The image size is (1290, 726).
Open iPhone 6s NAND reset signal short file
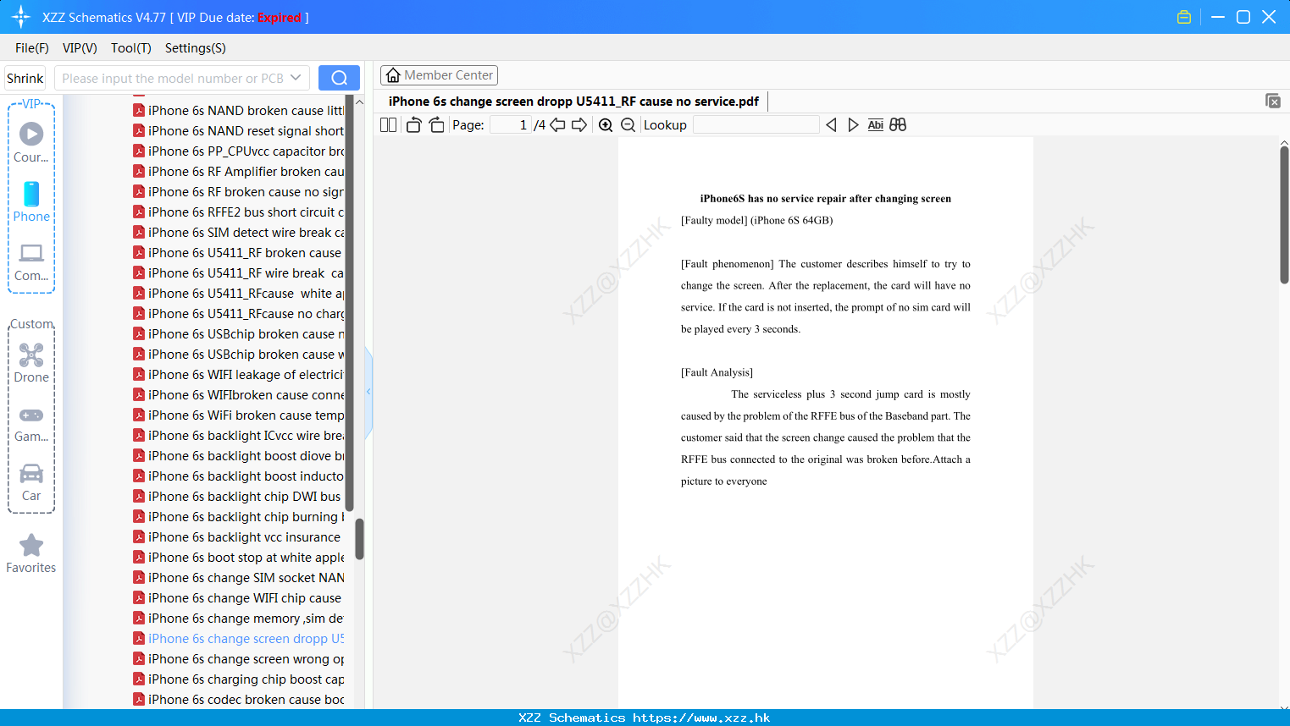[x=239, y=131]
